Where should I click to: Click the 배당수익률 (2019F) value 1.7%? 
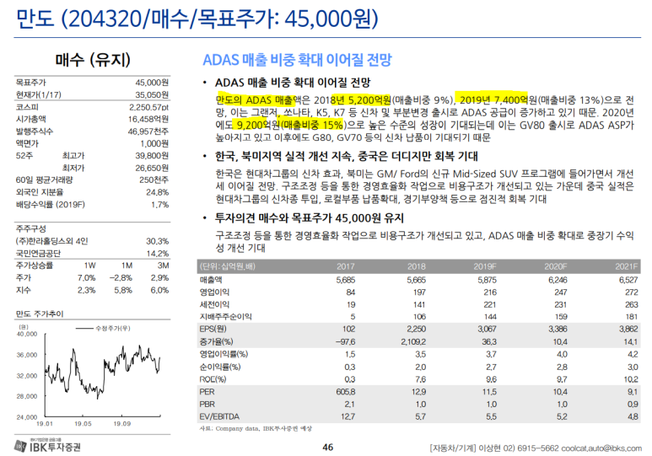160,204
